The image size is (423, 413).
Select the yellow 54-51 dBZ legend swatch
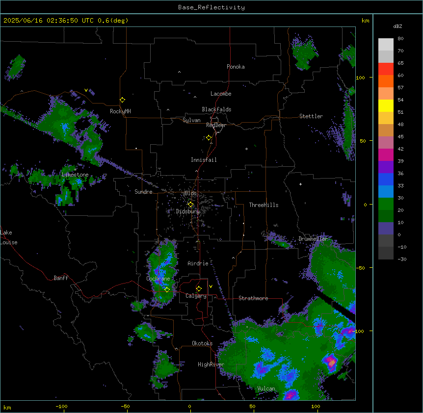point(386,105)
